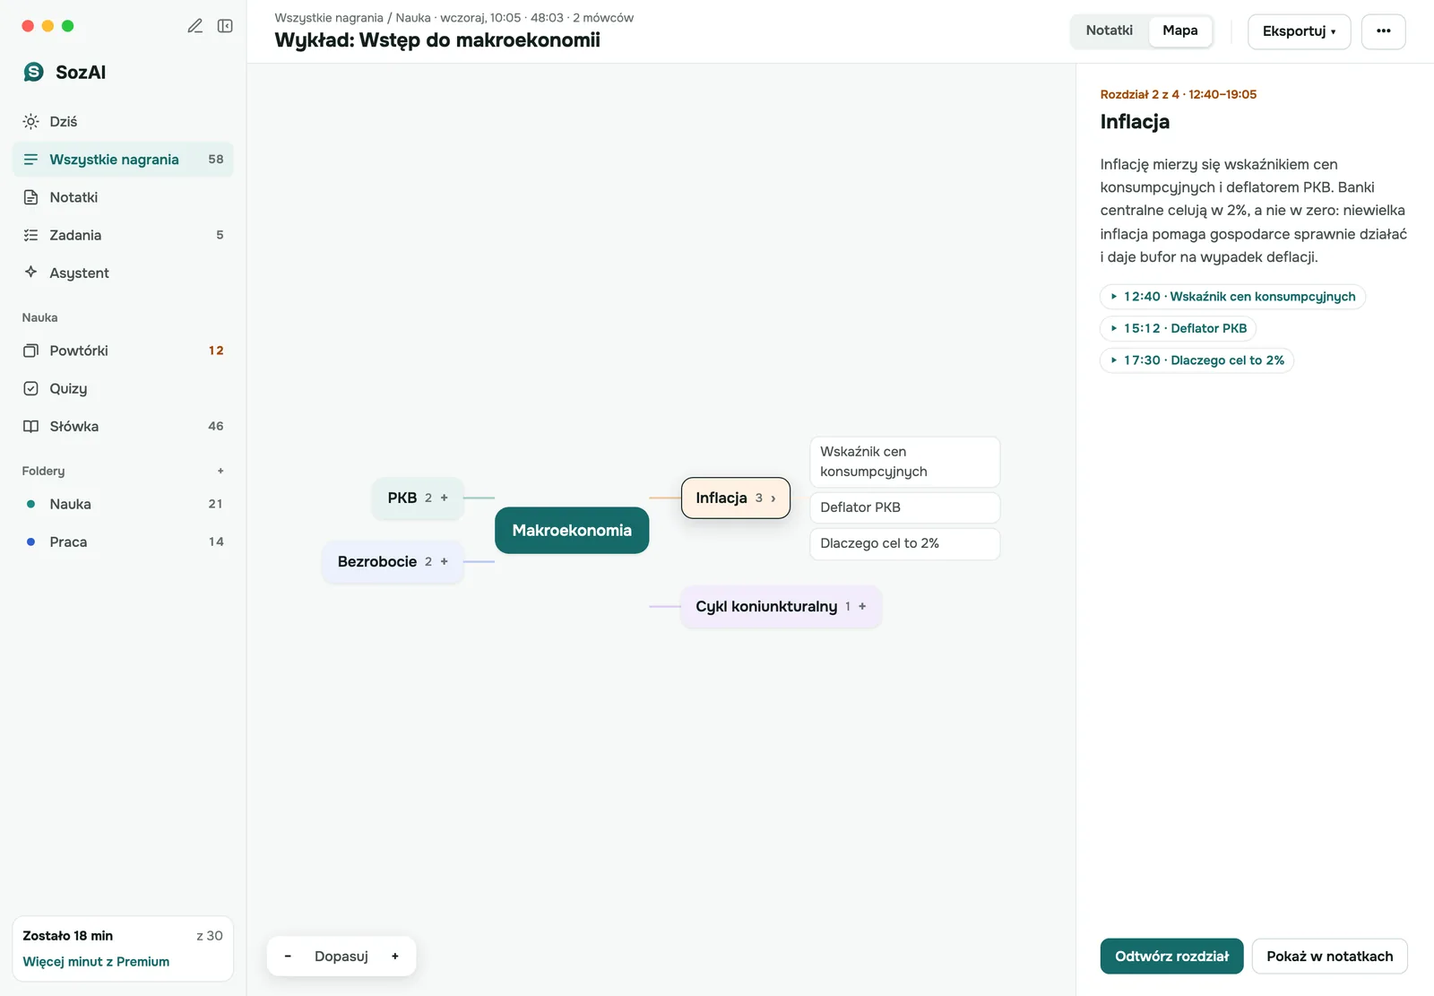Switch to the Notatki view tab

pos(1110,30)
